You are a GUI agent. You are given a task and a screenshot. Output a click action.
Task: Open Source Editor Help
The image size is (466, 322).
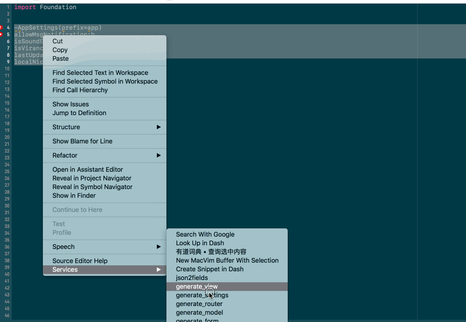click(x=104, y=261)
